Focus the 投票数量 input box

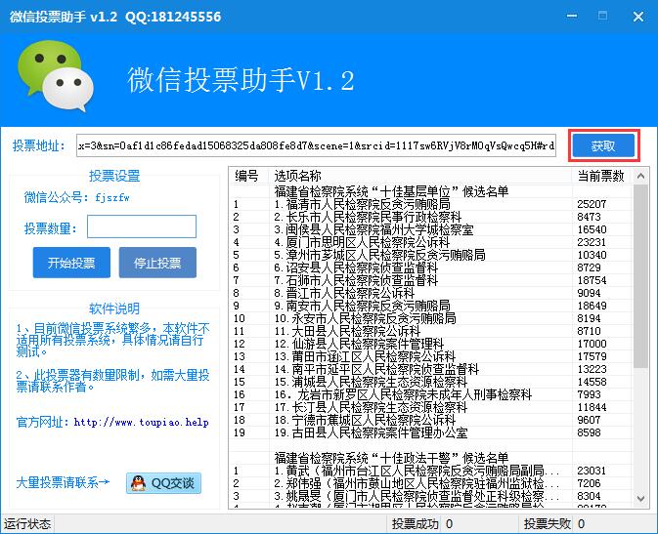(x=142, y=227)
